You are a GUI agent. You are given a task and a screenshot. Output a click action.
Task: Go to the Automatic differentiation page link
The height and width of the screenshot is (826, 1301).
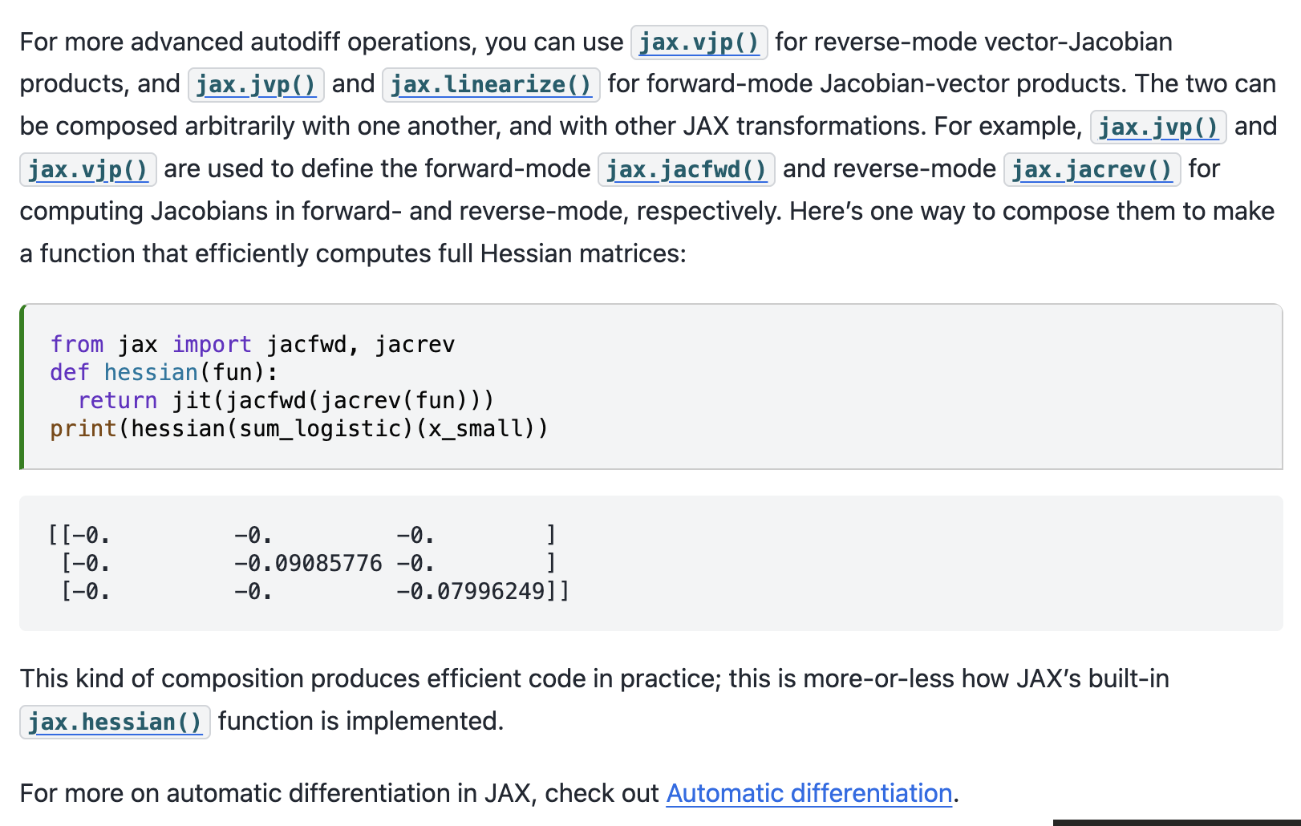pyautogui.click(x=809, y=793)
